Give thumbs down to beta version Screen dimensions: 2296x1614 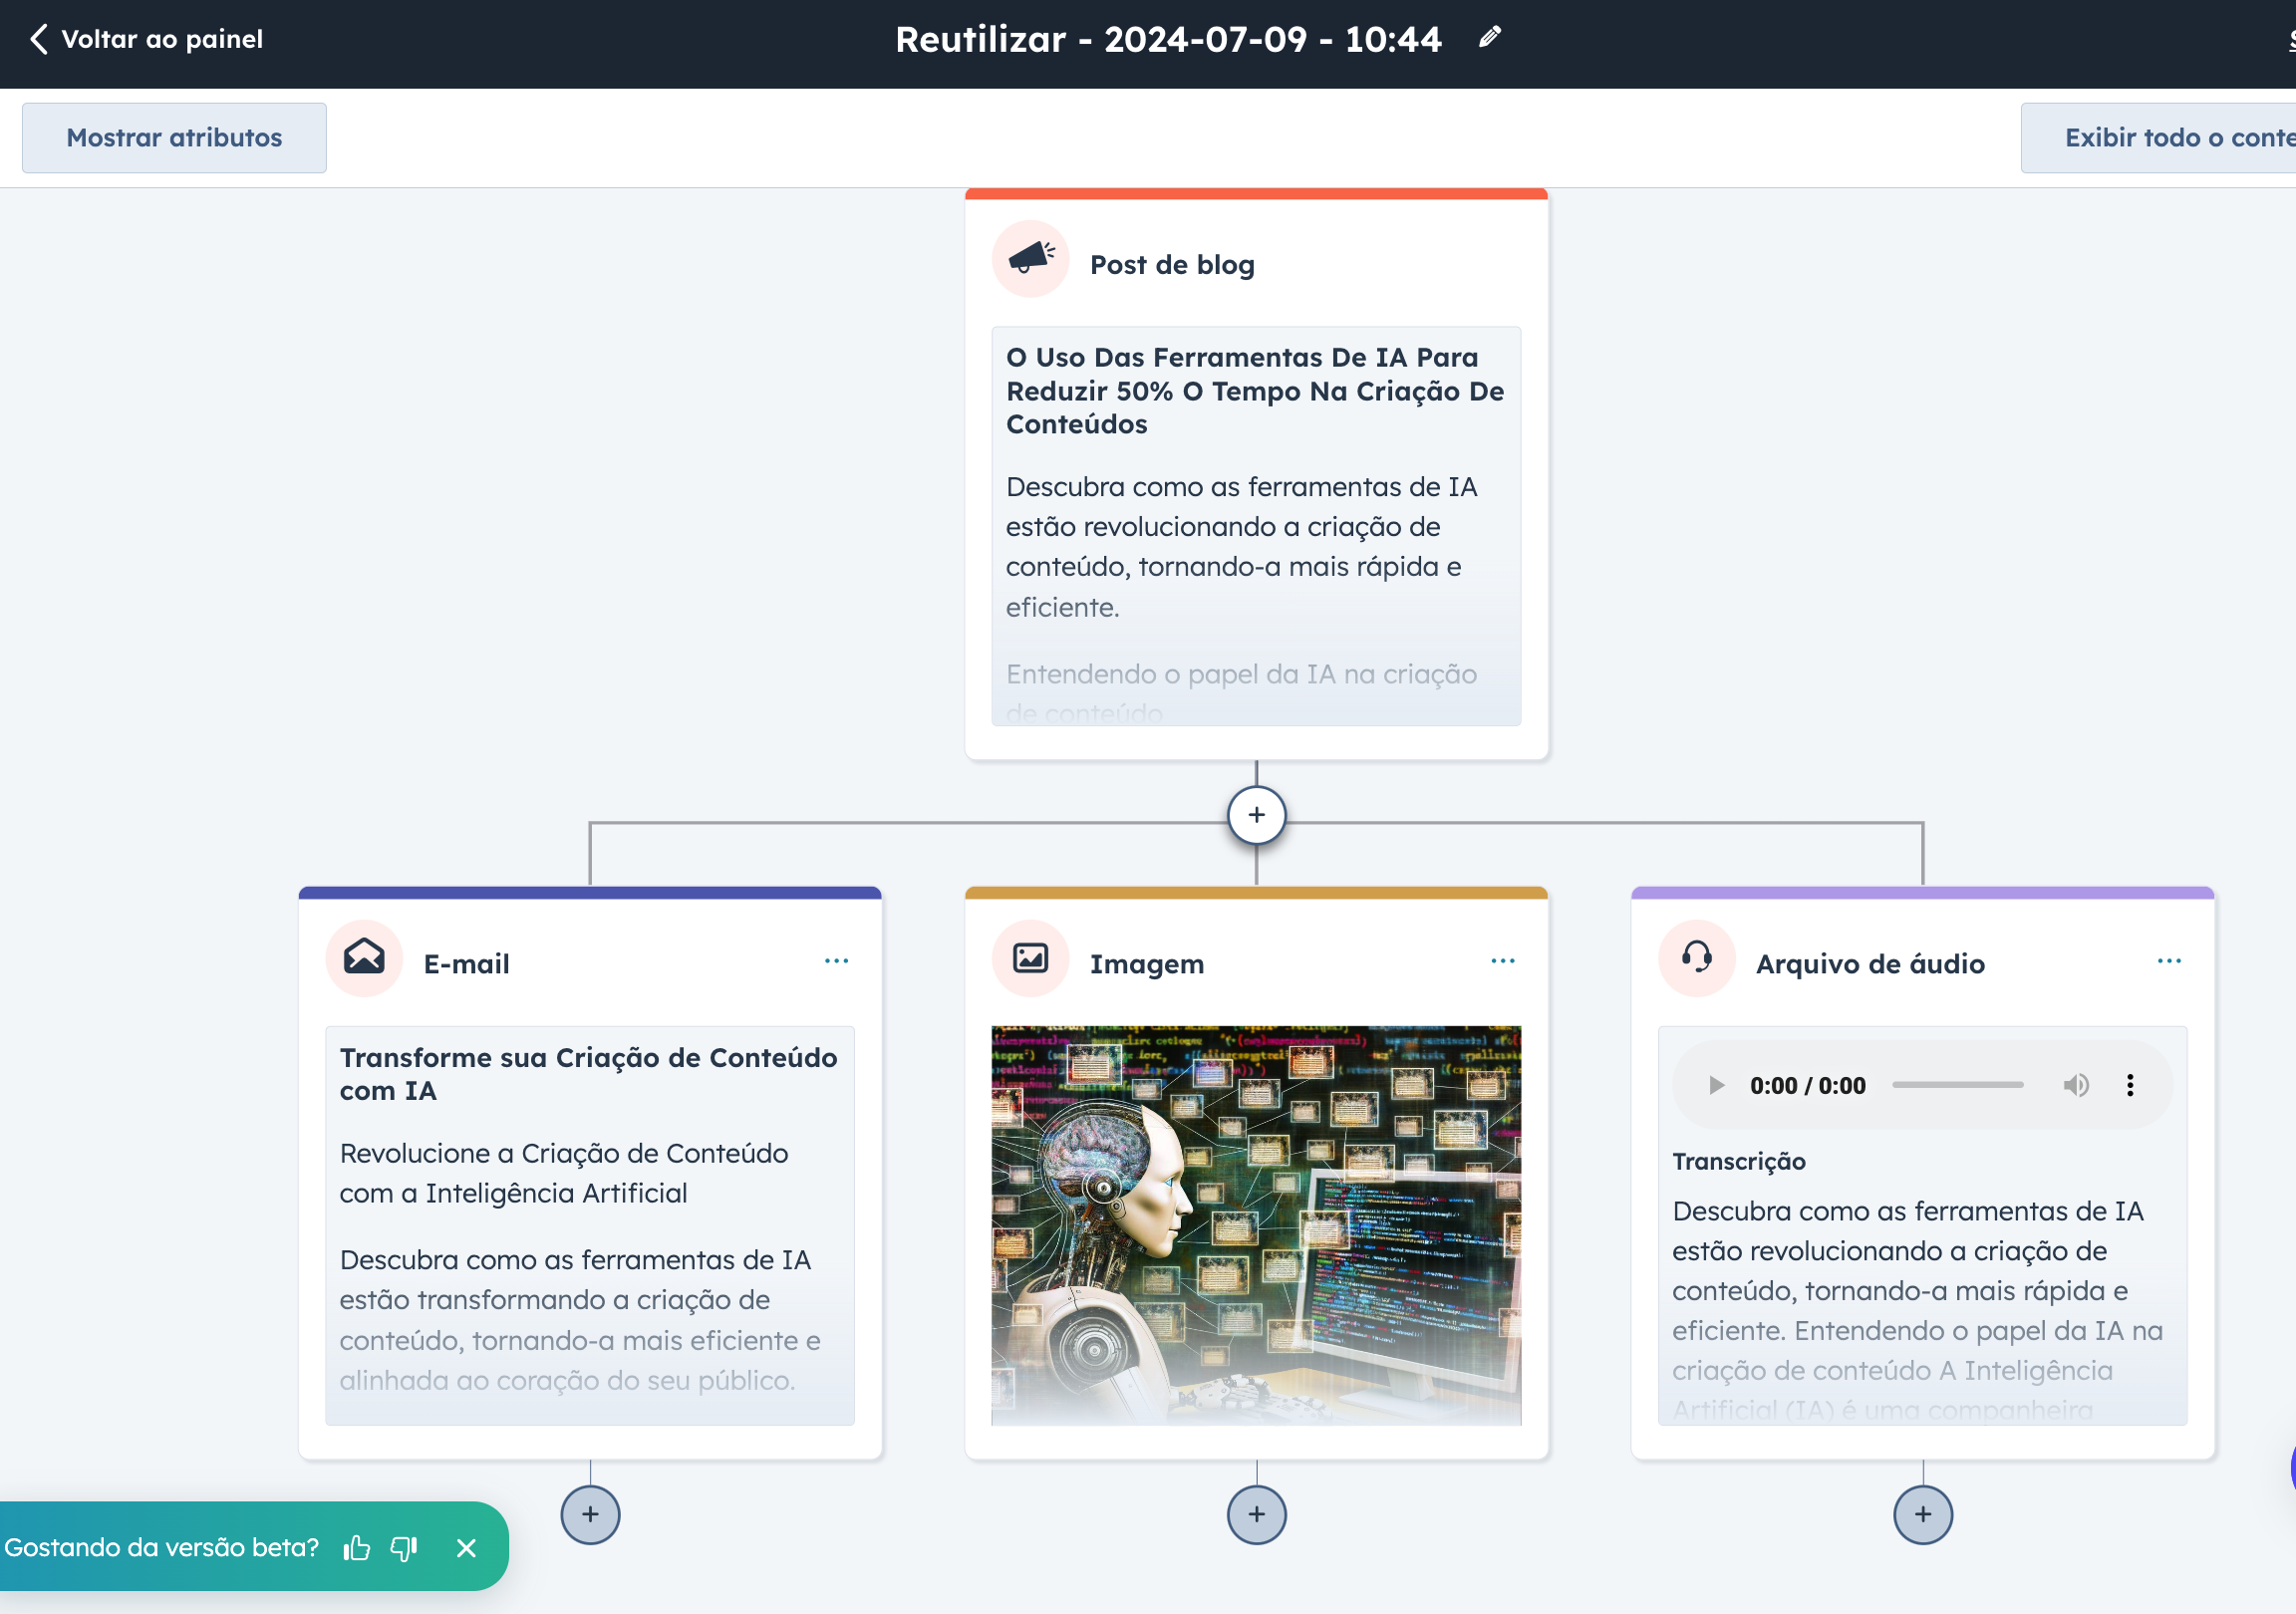tap(404, 1548)
